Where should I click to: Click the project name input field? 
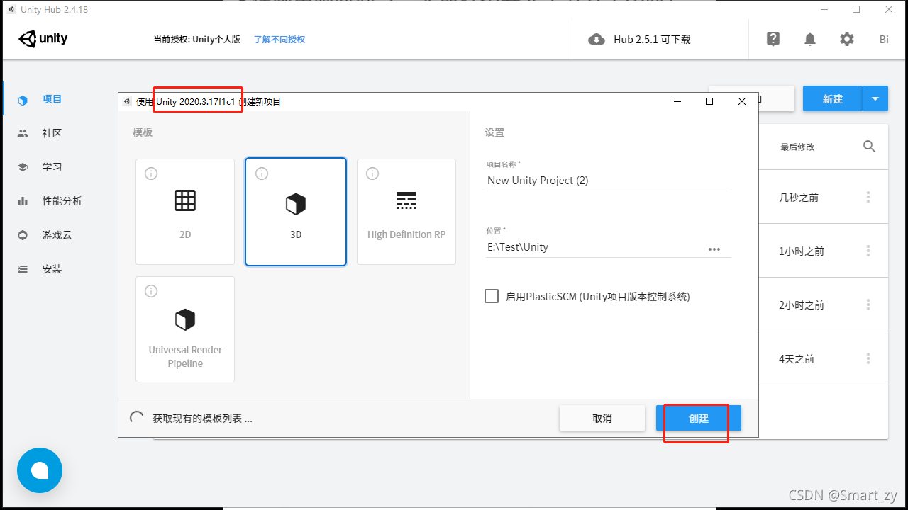pos(607,181)
